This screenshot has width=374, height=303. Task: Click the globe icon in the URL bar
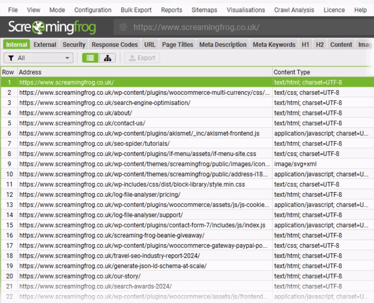(123, 27)
